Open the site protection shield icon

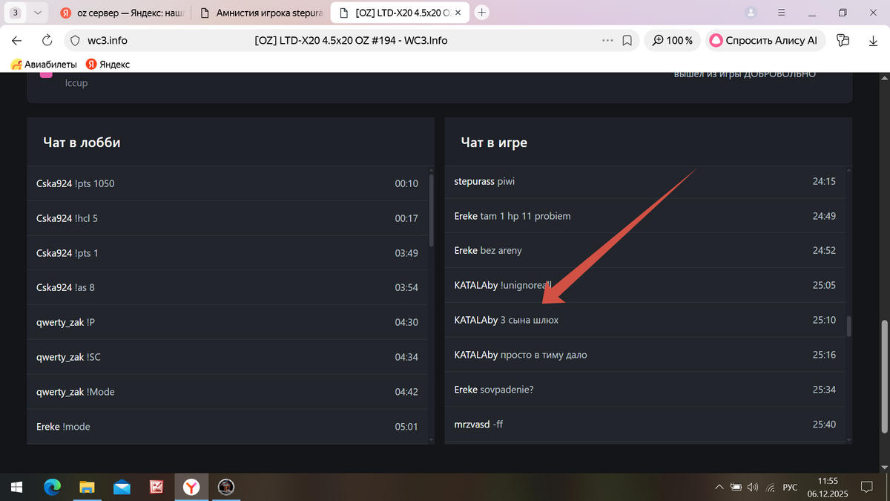point(74,41)
